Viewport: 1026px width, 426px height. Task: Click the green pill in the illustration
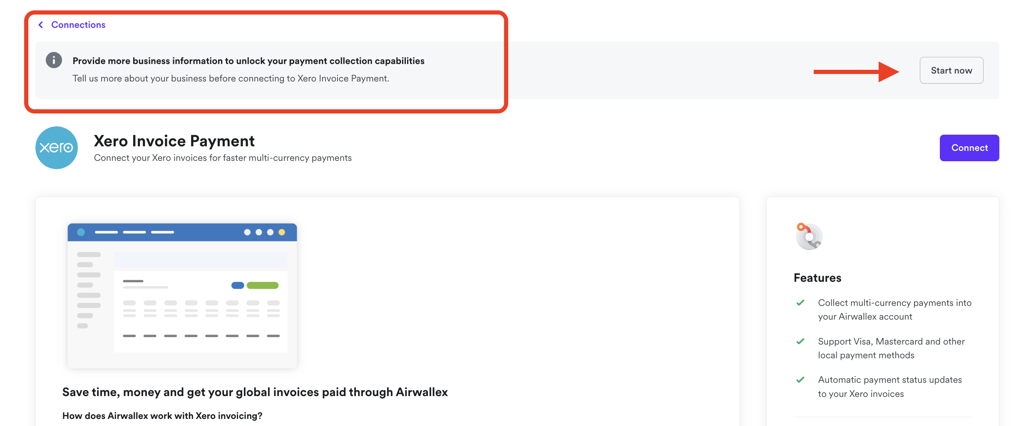pyautogui.click(x=263, y=286)
